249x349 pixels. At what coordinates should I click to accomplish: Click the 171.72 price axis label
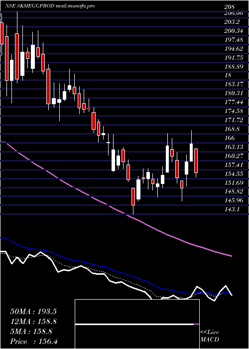234,120
